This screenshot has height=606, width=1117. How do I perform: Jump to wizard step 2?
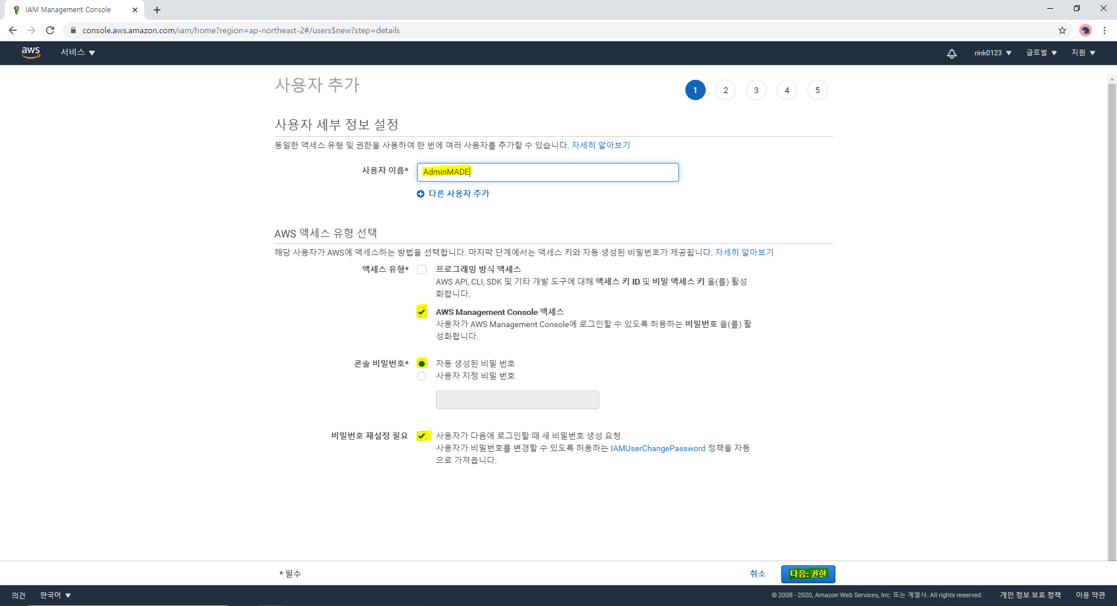(x=725, y=90)
